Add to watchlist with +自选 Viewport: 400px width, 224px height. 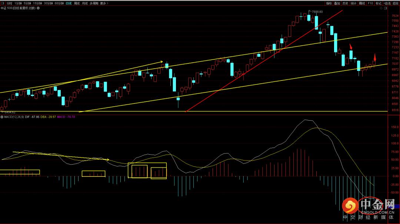387,3
